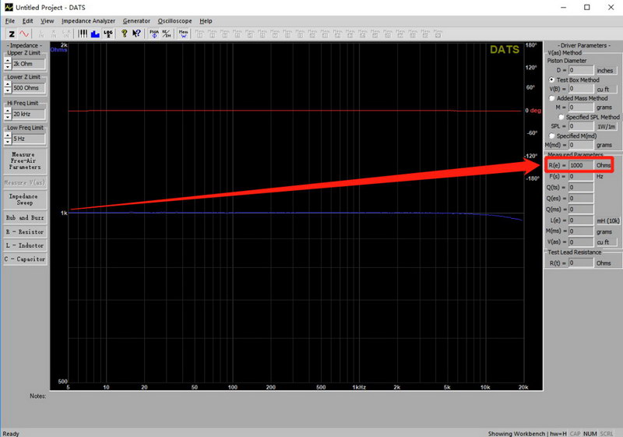Increase the Upper Z Limit stepper
623x437 pixels.
(x=7, y=61)
